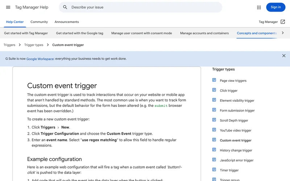Click the article icon beside Page view triggers
This screenshot has width=290, height=181.
coord(214,80)
